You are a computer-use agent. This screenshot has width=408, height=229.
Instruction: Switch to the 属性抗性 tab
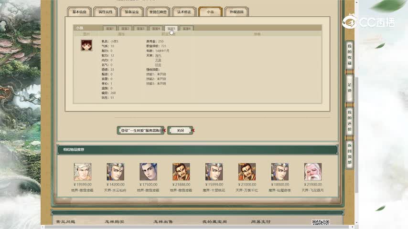106,12
